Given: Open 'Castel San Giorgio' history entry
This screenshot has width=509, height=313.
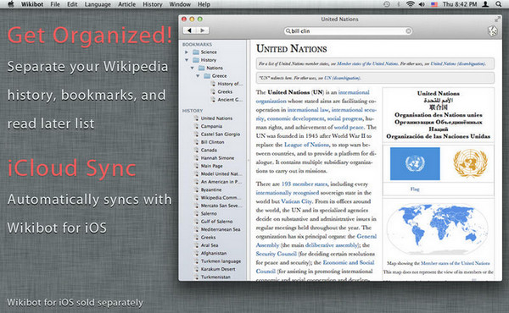Looking at the screenshot, I should pos(220,134).
